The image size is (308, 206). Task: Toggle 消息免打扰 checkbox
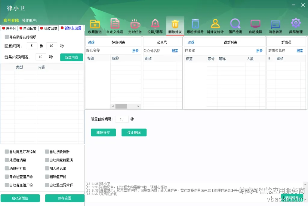7,168
